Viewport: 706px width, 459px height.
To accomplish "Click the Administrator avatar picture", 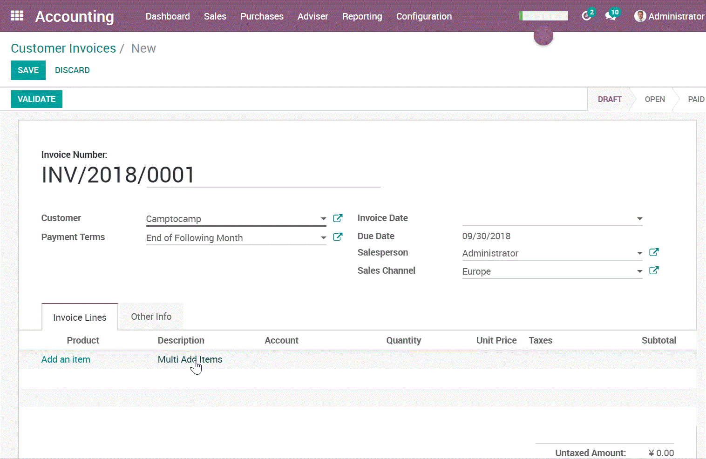I will coord(640,16).
